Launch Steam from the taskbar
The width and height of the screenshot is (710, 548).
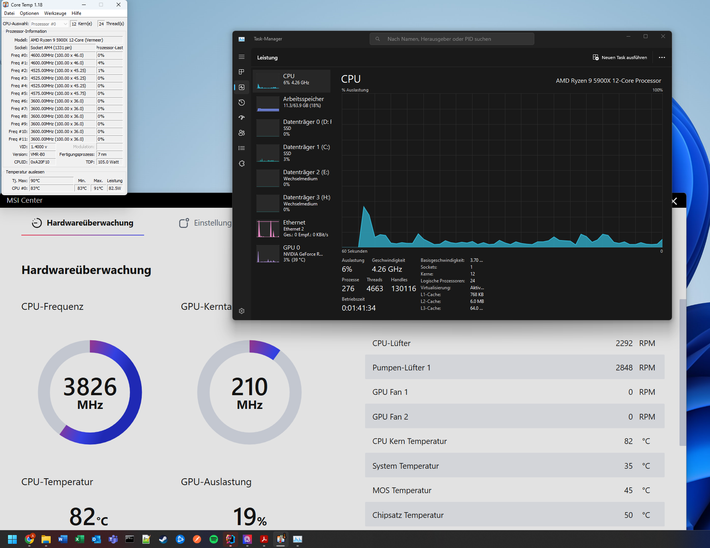[163, 539]
